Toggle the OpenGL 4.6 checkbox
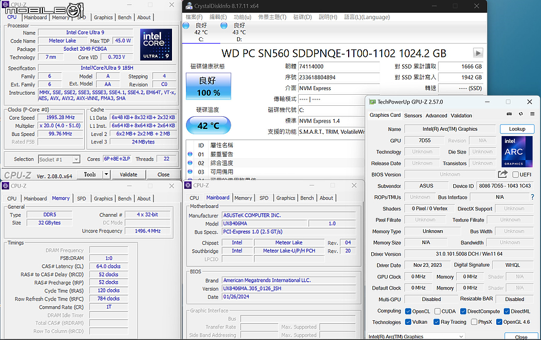 499,322
